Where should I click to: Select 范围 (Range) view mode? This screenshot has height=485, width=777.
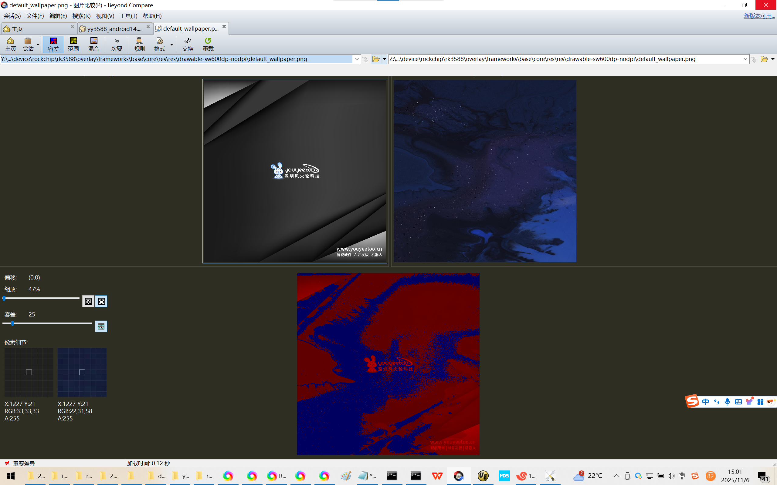(x=73, y=44)
